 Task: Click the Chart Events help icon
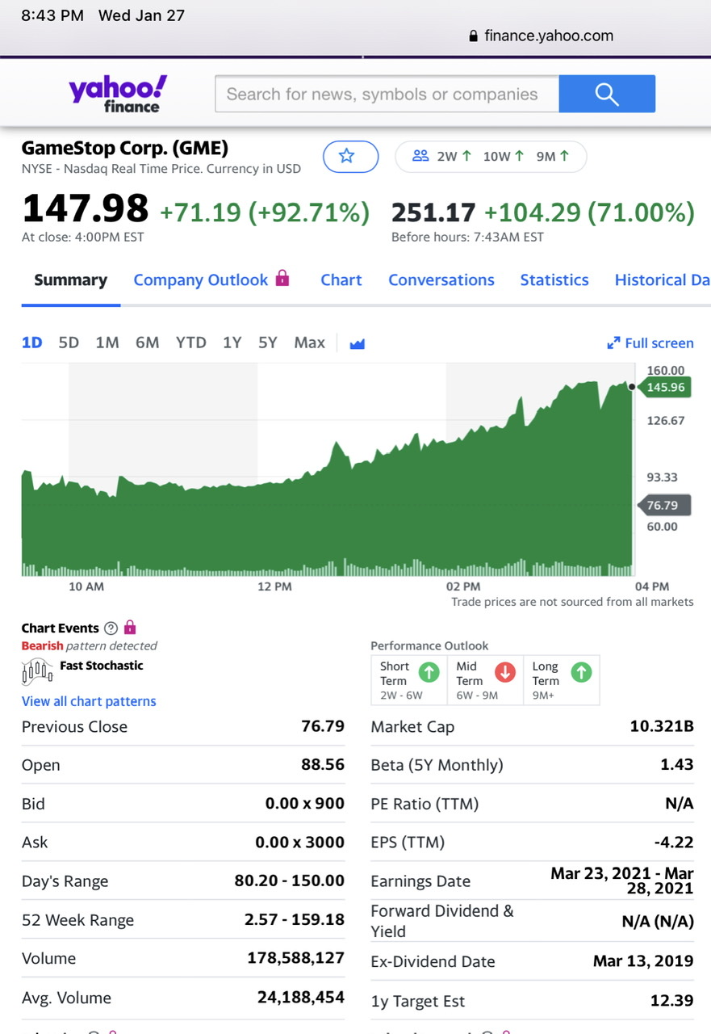[111, 628]
